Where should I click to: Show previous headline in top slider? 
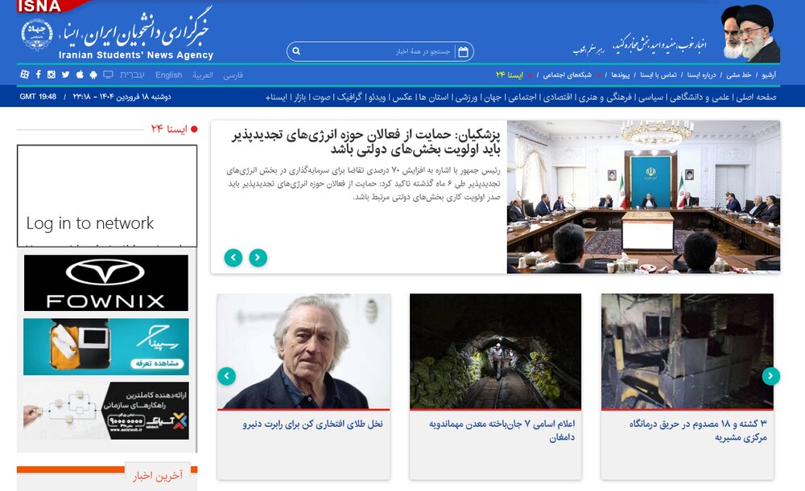click(233, 257)
